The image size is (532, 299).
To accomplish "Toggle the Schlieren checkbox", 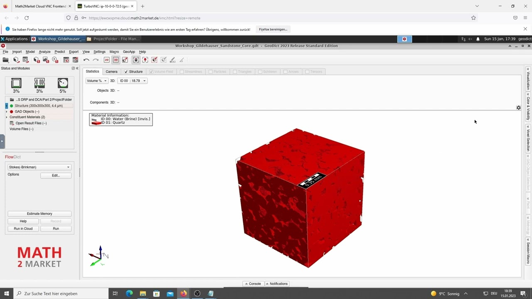I will click(260, 71).
